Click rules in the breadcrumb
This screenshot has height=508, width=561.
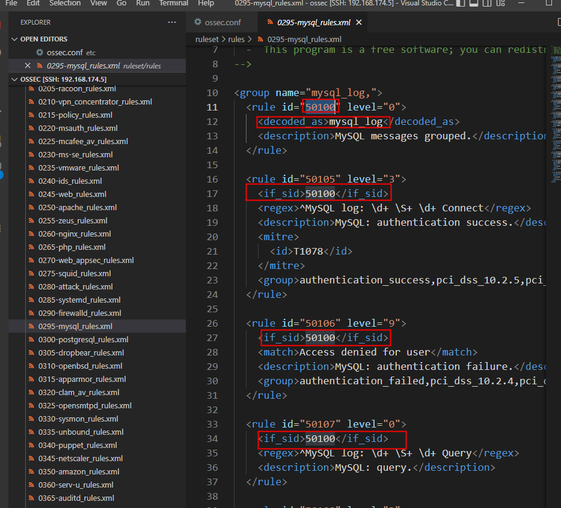(x=236, y=39)
